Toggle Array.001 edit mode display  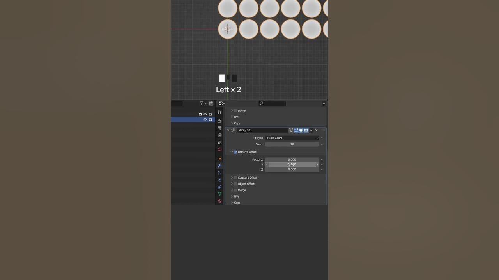click(x=296, y=130)
